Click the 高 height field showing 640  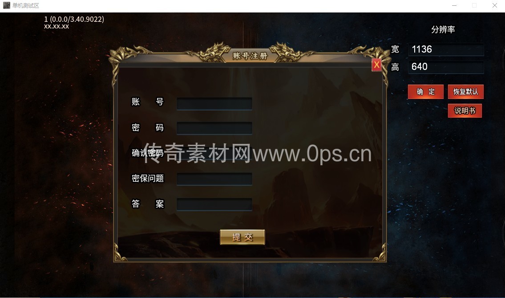pyautogui.click(x=446, y=67)
